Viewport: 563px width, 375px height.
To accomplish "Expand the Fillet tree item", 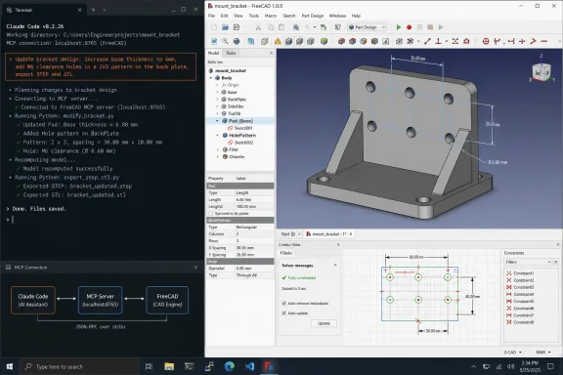I will [x=218, y=149].
